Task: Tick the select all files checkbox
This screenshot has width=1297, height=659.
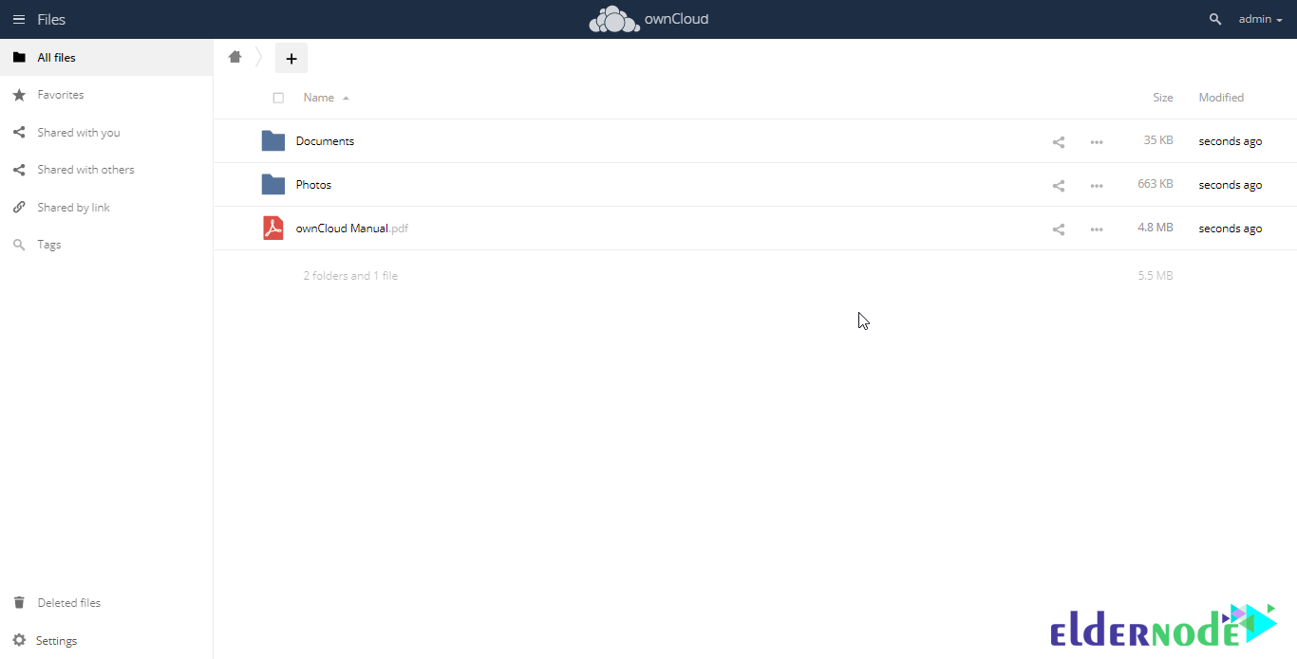Action: (x=278, y=98)
